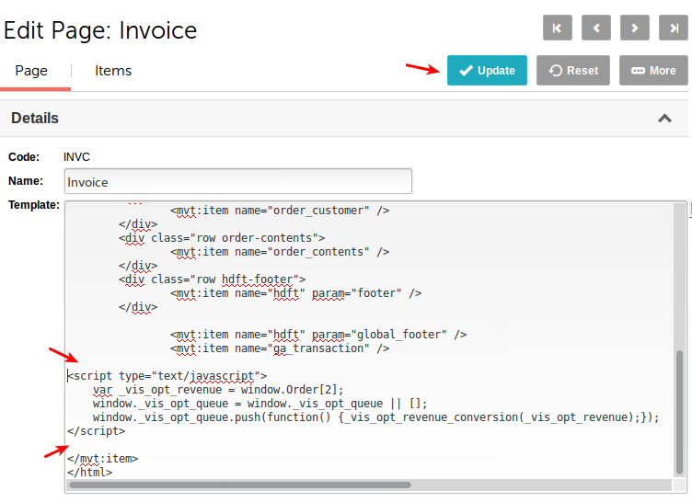The width and height of the screenshot is (692, 502).
Task: Click the global_footer item line
Action: pyautogui.click(x=318, y=335)
